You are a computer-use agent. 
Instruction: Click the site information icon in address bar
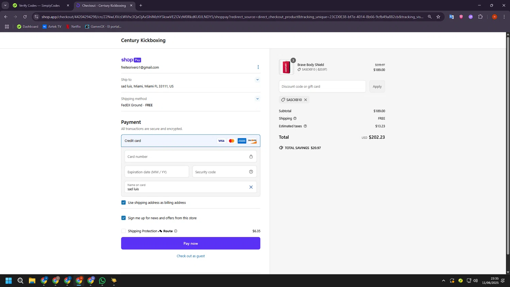(36, 17)
